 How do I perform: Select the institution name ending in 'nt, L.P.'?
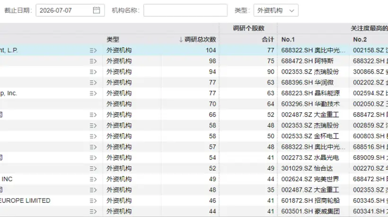coord(9,50)
